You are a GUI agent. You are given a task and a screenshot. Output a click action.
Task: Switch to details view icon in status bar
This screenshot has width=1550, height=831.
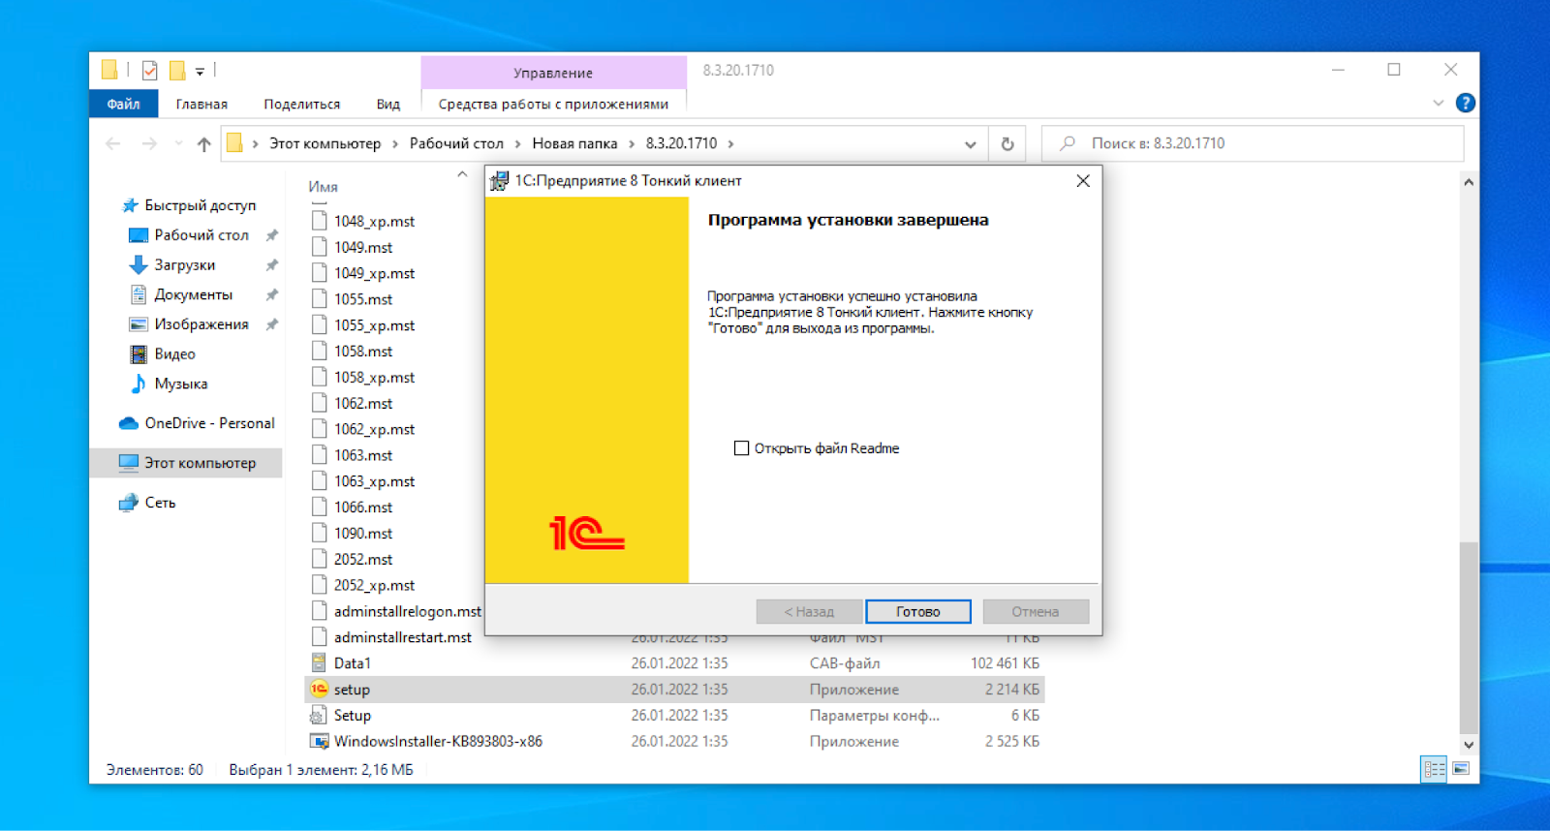(1434, 769)
